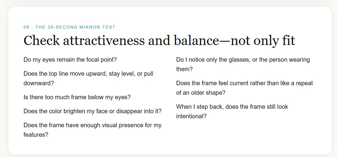Click the word 'attractiveness' in the heading
Image resolution: width=337 pixels, height=157 pixels.
104,41
